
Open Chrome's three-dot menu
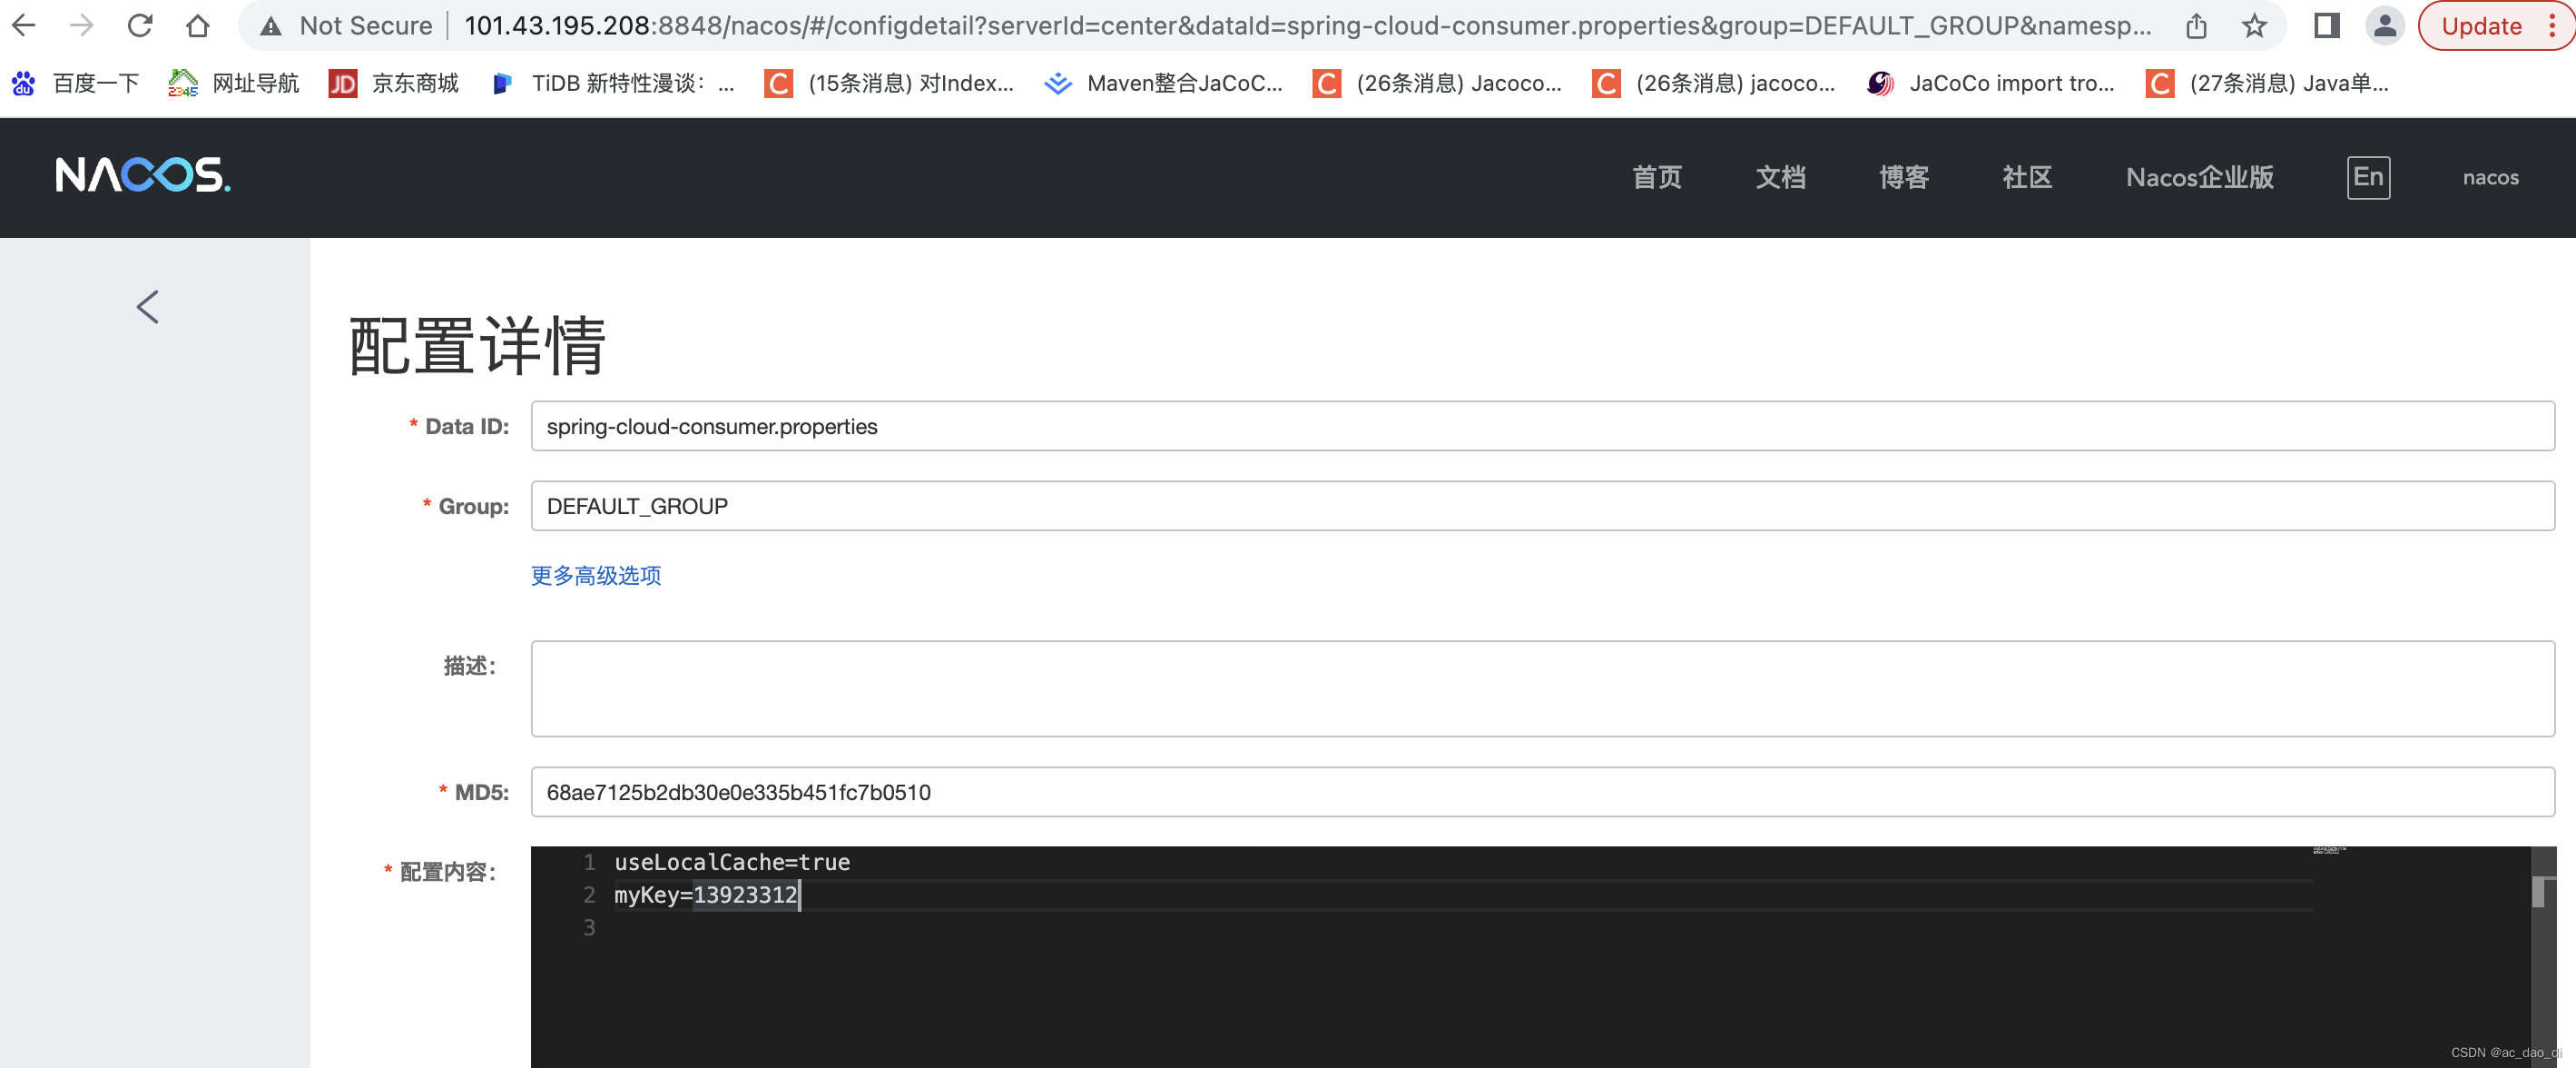point(2552,26)
